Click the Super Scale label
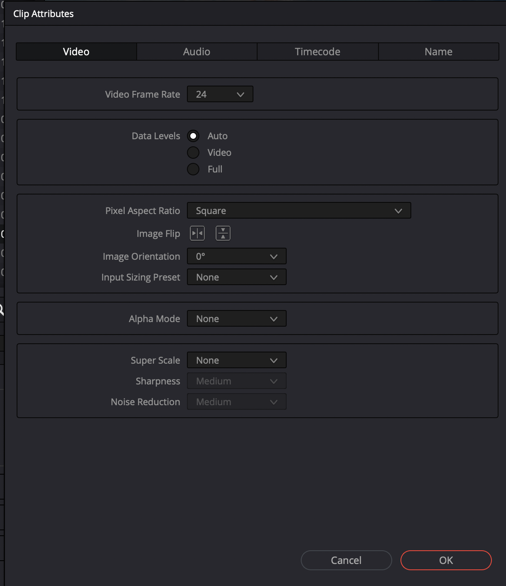The image size is (506, 586). 155,360
